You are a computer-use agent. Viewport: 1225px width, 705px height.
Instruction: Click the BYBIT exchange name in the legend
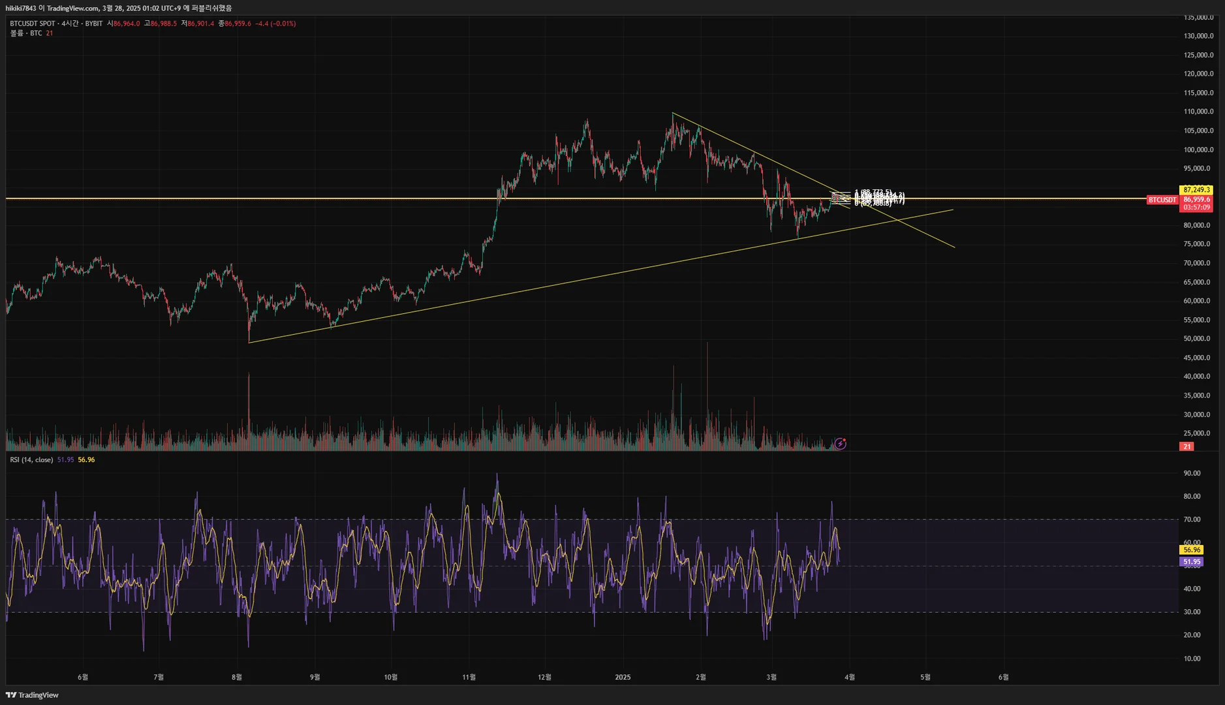coord(94,23)
